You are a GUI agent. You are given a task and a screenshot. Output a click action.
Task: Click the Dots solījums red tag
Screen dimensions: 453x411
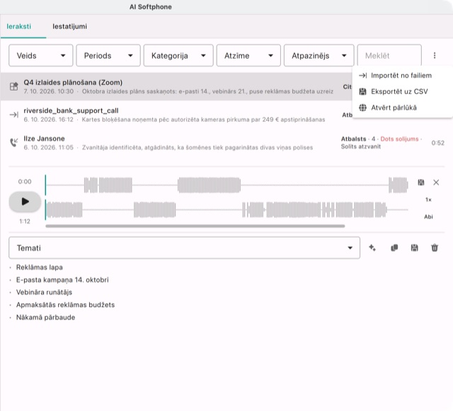(399, 139)
